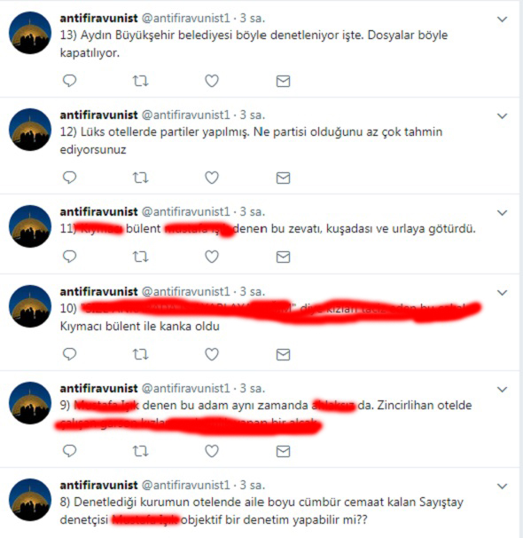Retweet tweet 12 about Lüks otellerde partiler
The image size is (523, 538).
point(140,178)
